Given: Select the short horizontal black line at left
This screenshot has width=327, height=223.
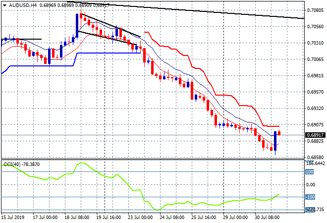Looking at the screenshot, I should pyautogui.click(x=30, y=39).
